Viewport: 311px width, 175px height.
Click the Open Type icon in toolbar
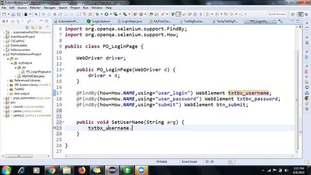tap(151, 14)
